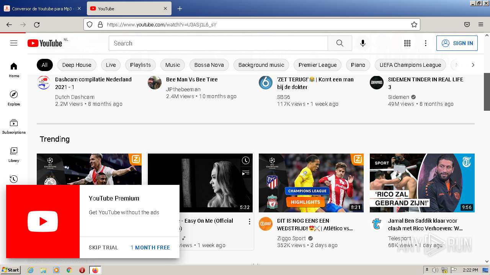Open the YouTube guide hamburger menu
Image resolution: width=490 pixels, height=275 pixels.
[x=14, y=43]
